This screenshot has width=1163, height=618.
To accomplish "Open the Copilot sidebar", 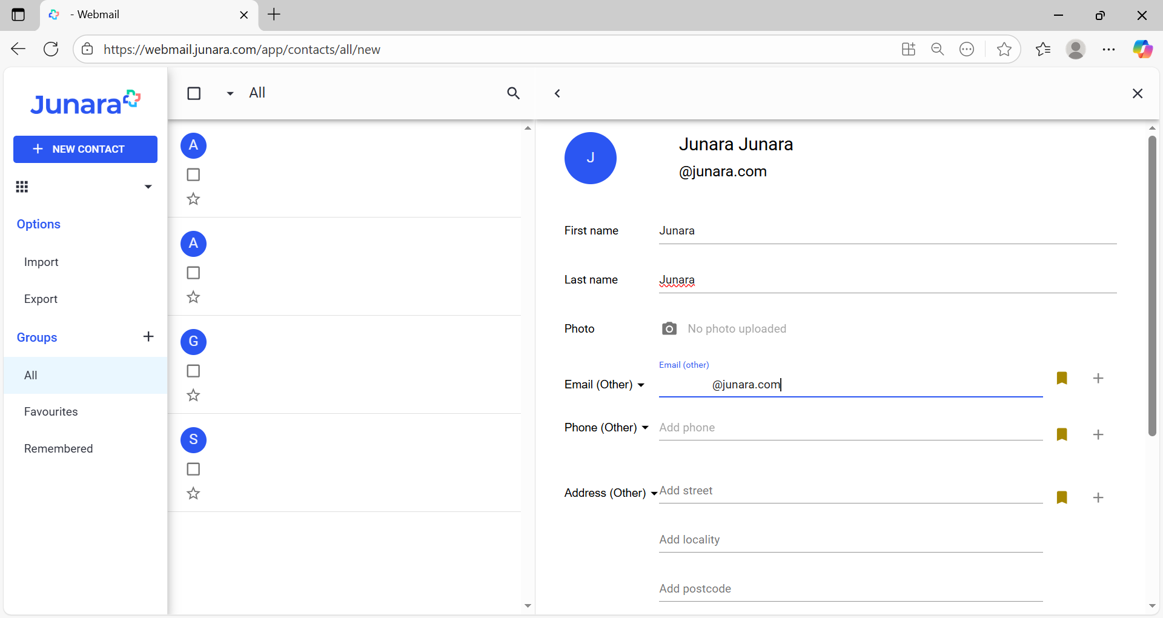I will pos(1143,49).
